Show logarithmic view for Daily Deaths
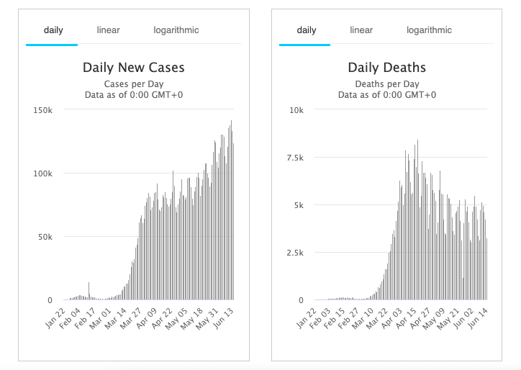This screenshot has width=521, height=370. [429, 30]
